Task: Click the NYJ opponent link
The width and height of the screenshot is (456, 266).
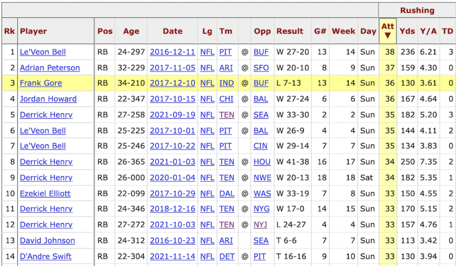Action: [x=261, y=225]
